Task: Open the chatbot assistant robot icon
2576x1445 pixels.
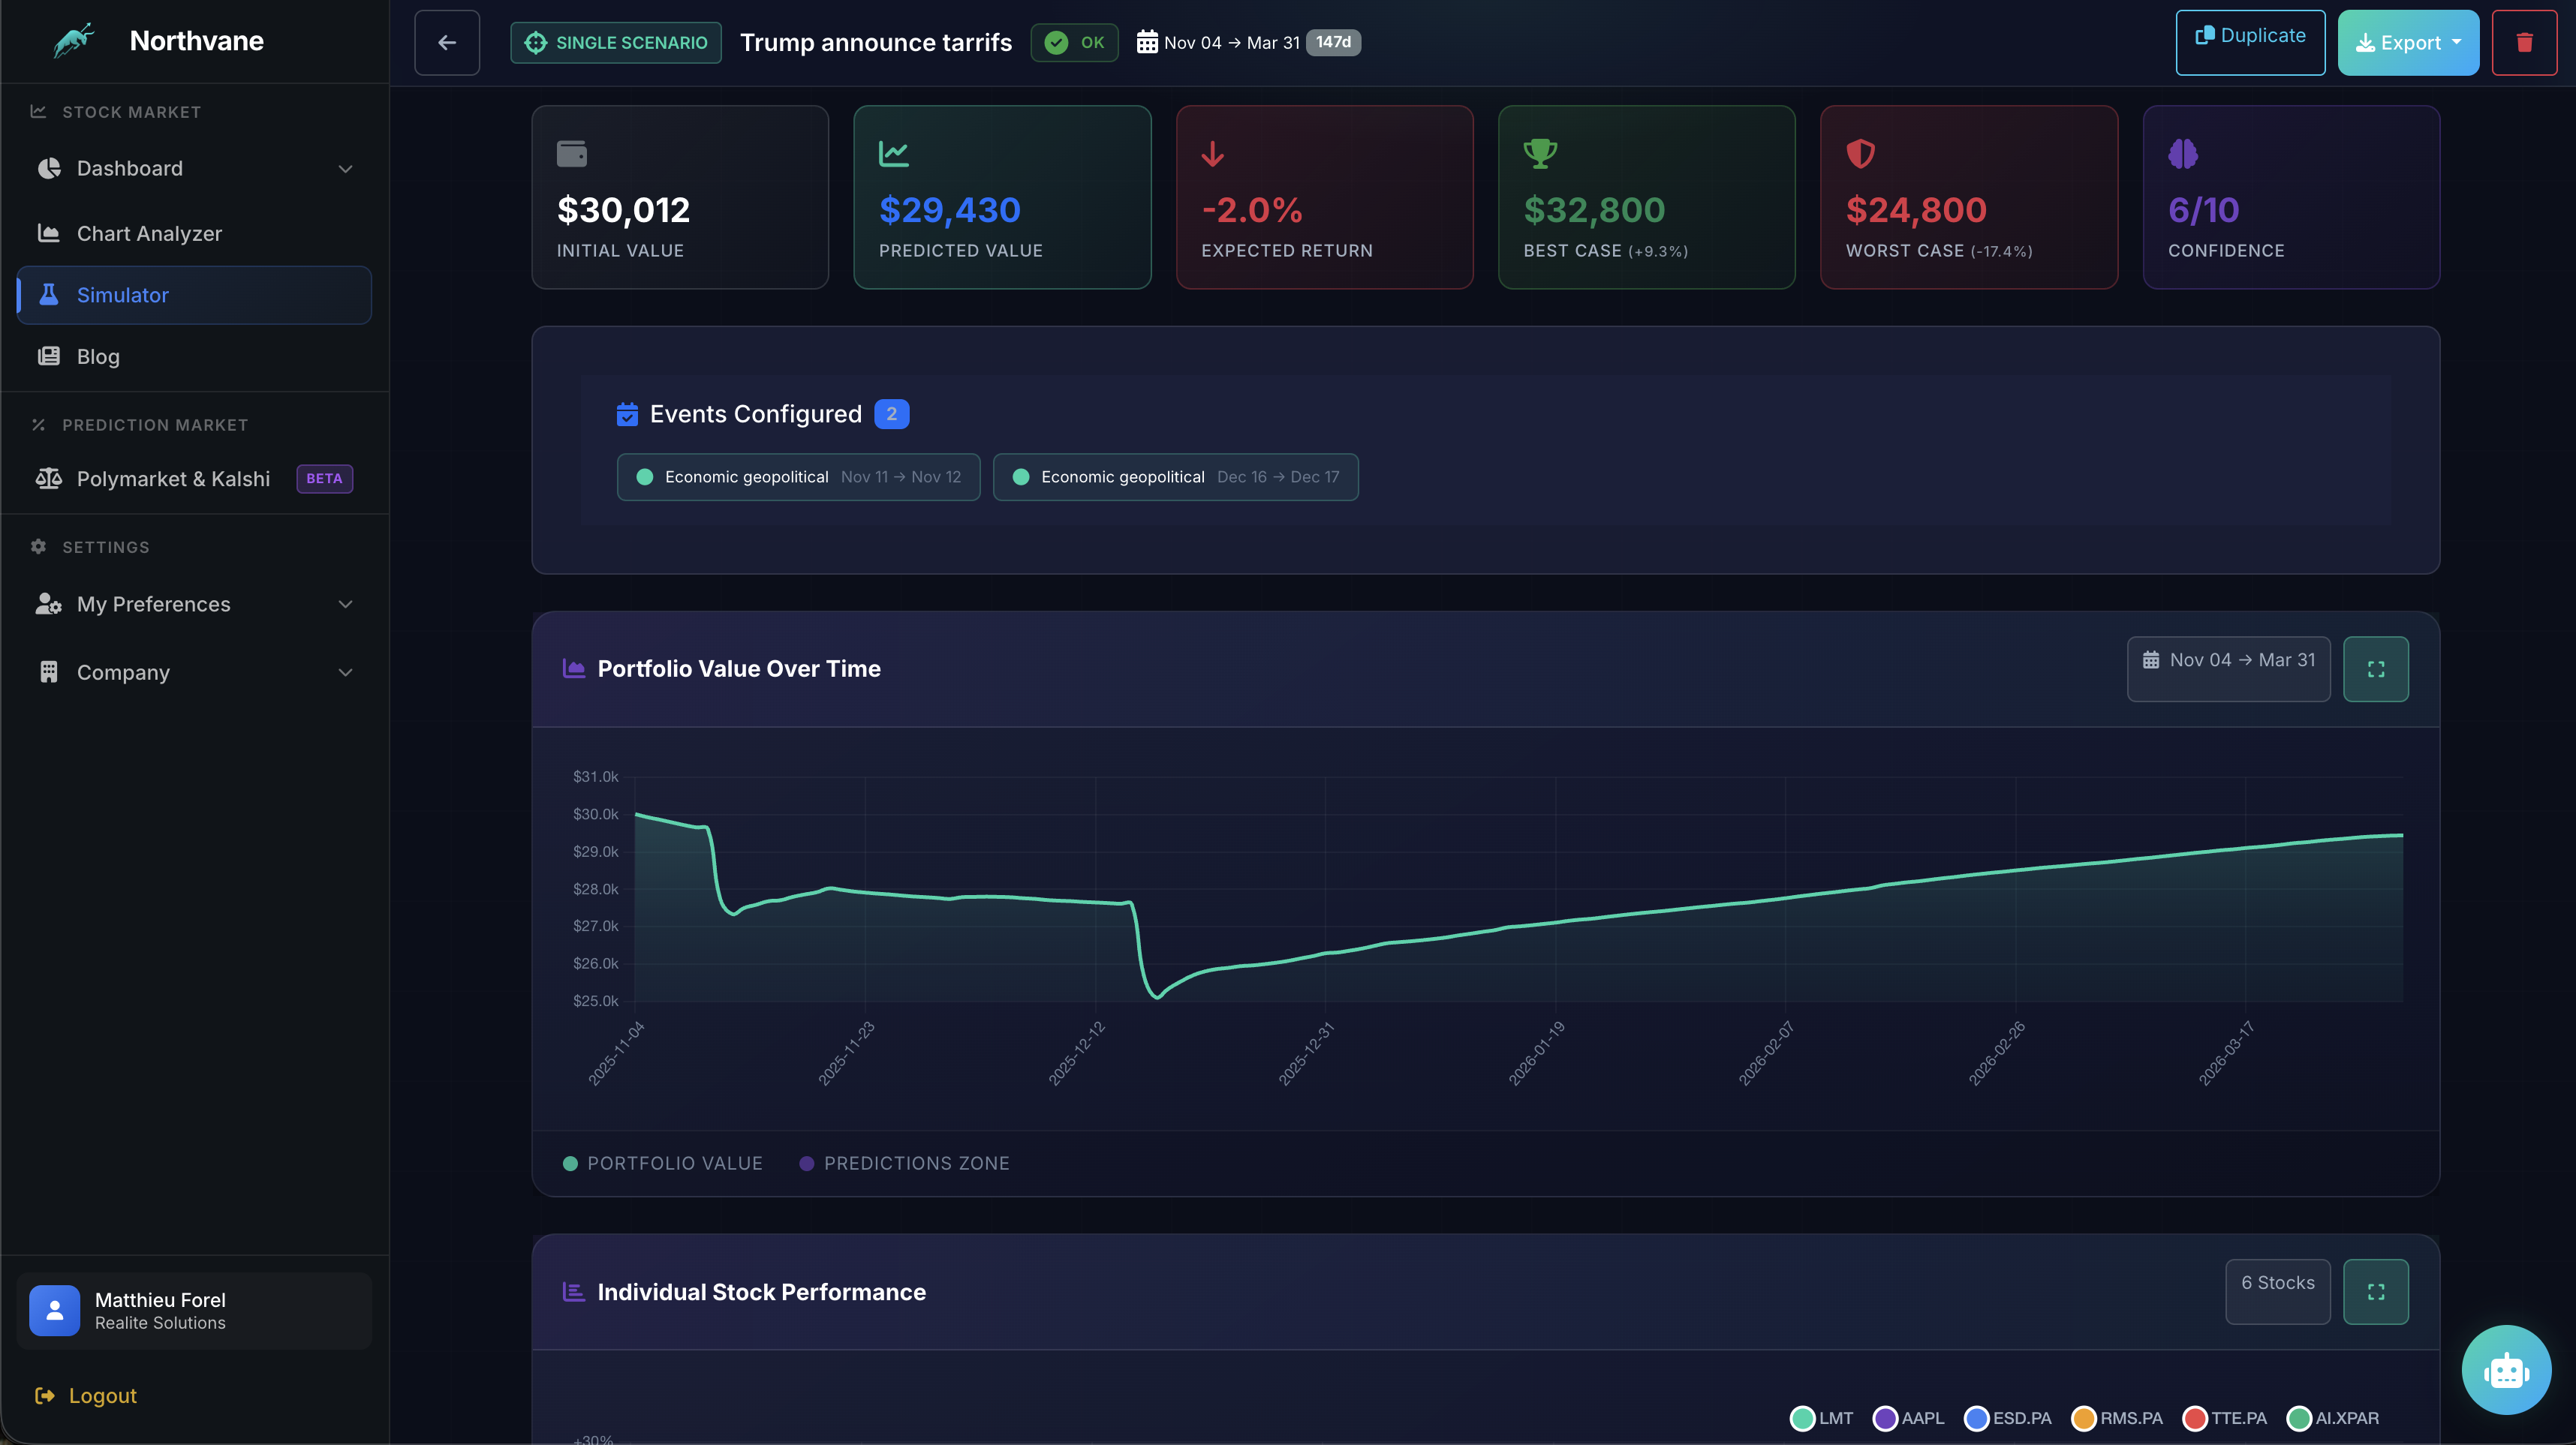Action: coord(2506,1370)
